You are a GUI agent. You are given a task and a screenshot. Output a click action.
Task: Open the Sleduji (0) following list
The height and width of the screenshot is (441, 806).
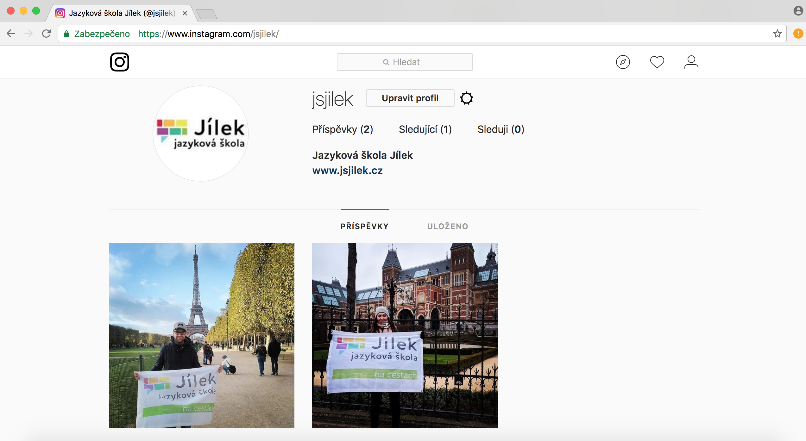point(501,129)
